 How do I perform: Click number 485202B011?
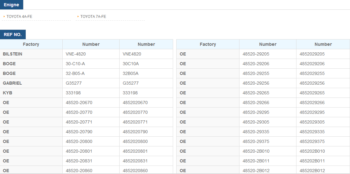click(x=312, y=161)
